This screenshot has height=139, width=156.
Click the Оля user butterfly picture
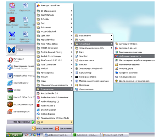click(x=11, y=50)
